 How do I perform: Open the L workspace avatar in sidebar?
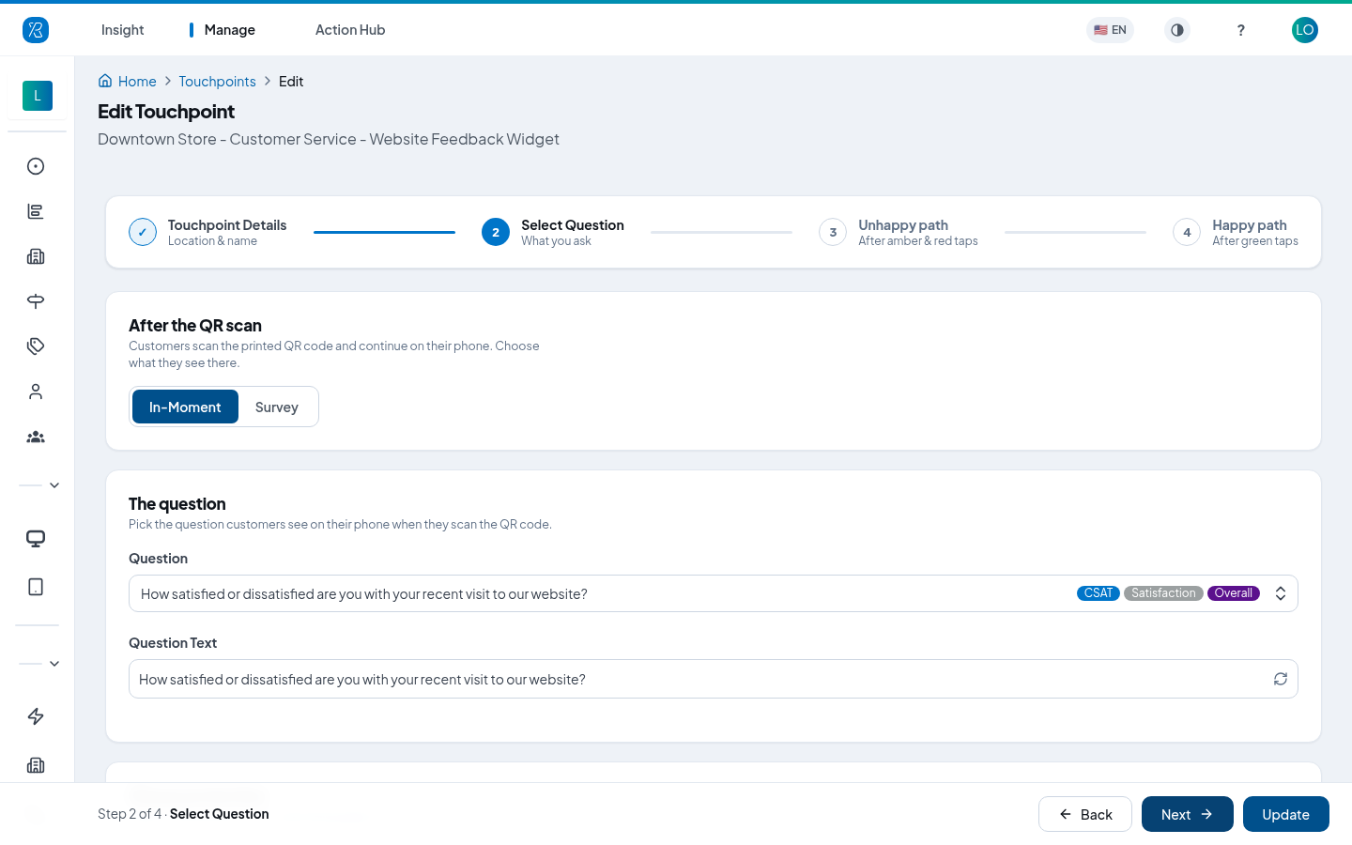(x=38, y=96)
